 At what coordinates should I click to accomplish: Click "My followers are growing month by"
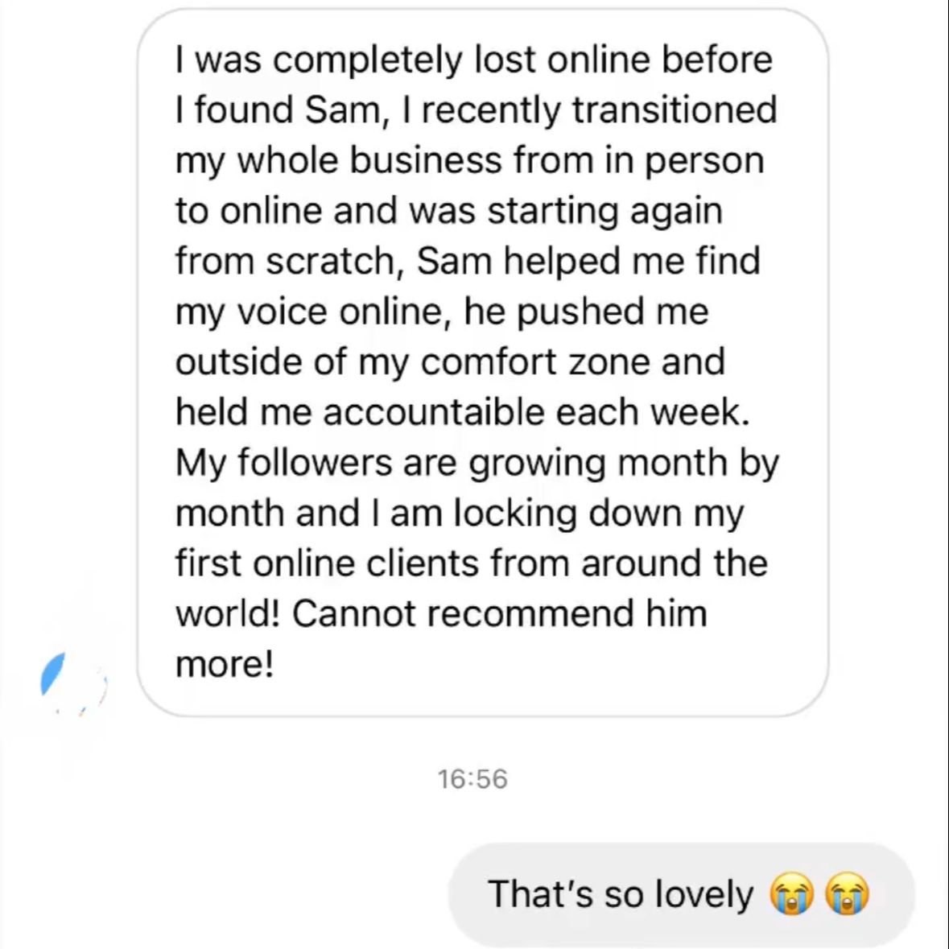tap(477, 463)
